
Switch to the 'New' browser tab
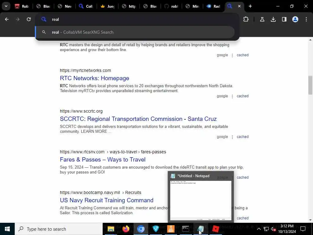coord(65,6)
